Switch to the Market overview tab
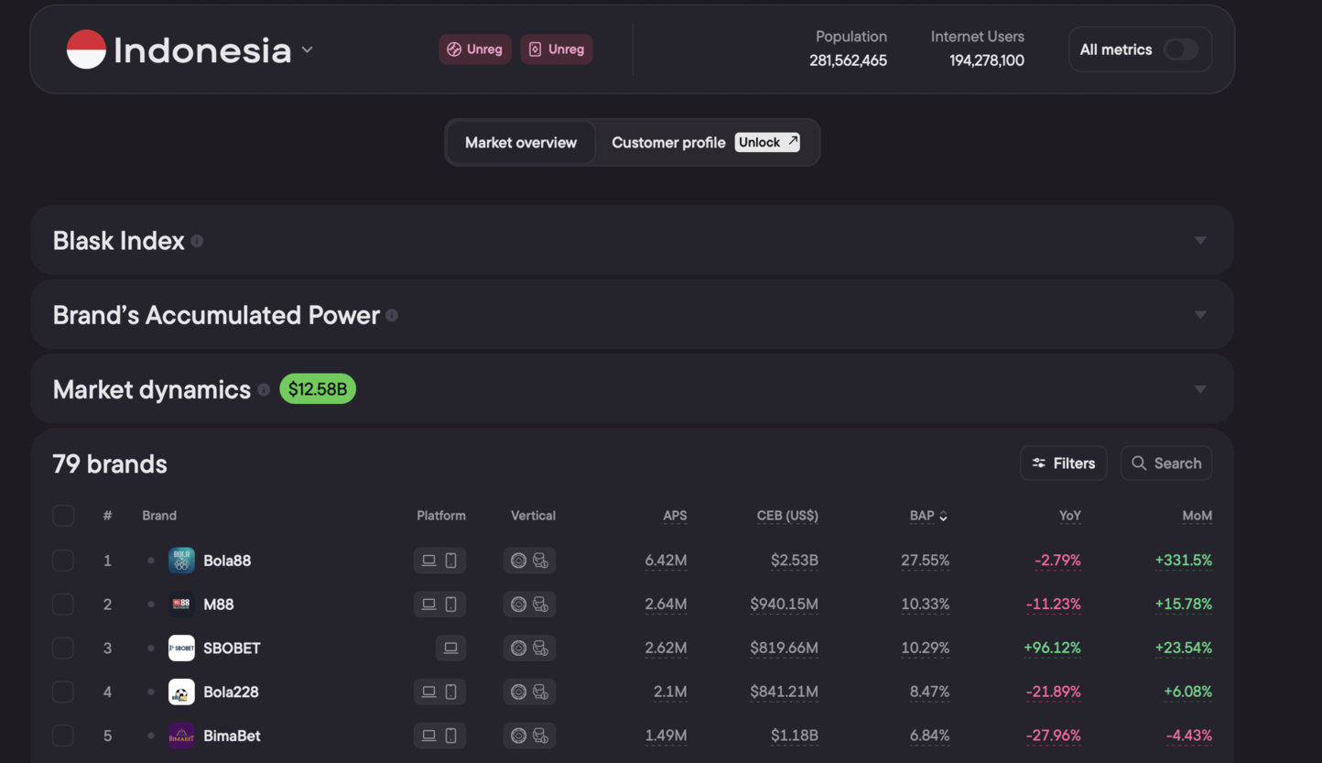 (x=520, y=143)
